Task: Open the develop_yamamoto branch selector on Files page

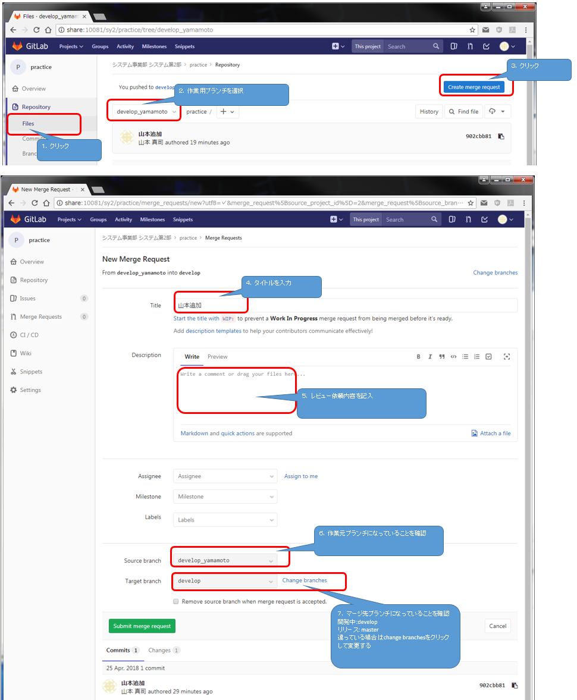Action: [x=146, y=112]
